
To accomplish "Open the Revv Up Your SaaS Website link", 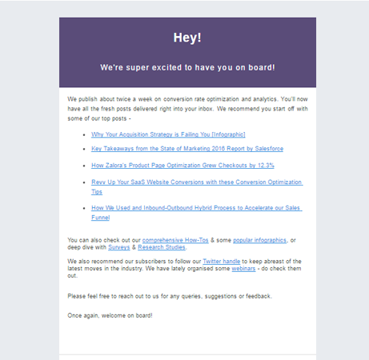I will pos(197,182).
